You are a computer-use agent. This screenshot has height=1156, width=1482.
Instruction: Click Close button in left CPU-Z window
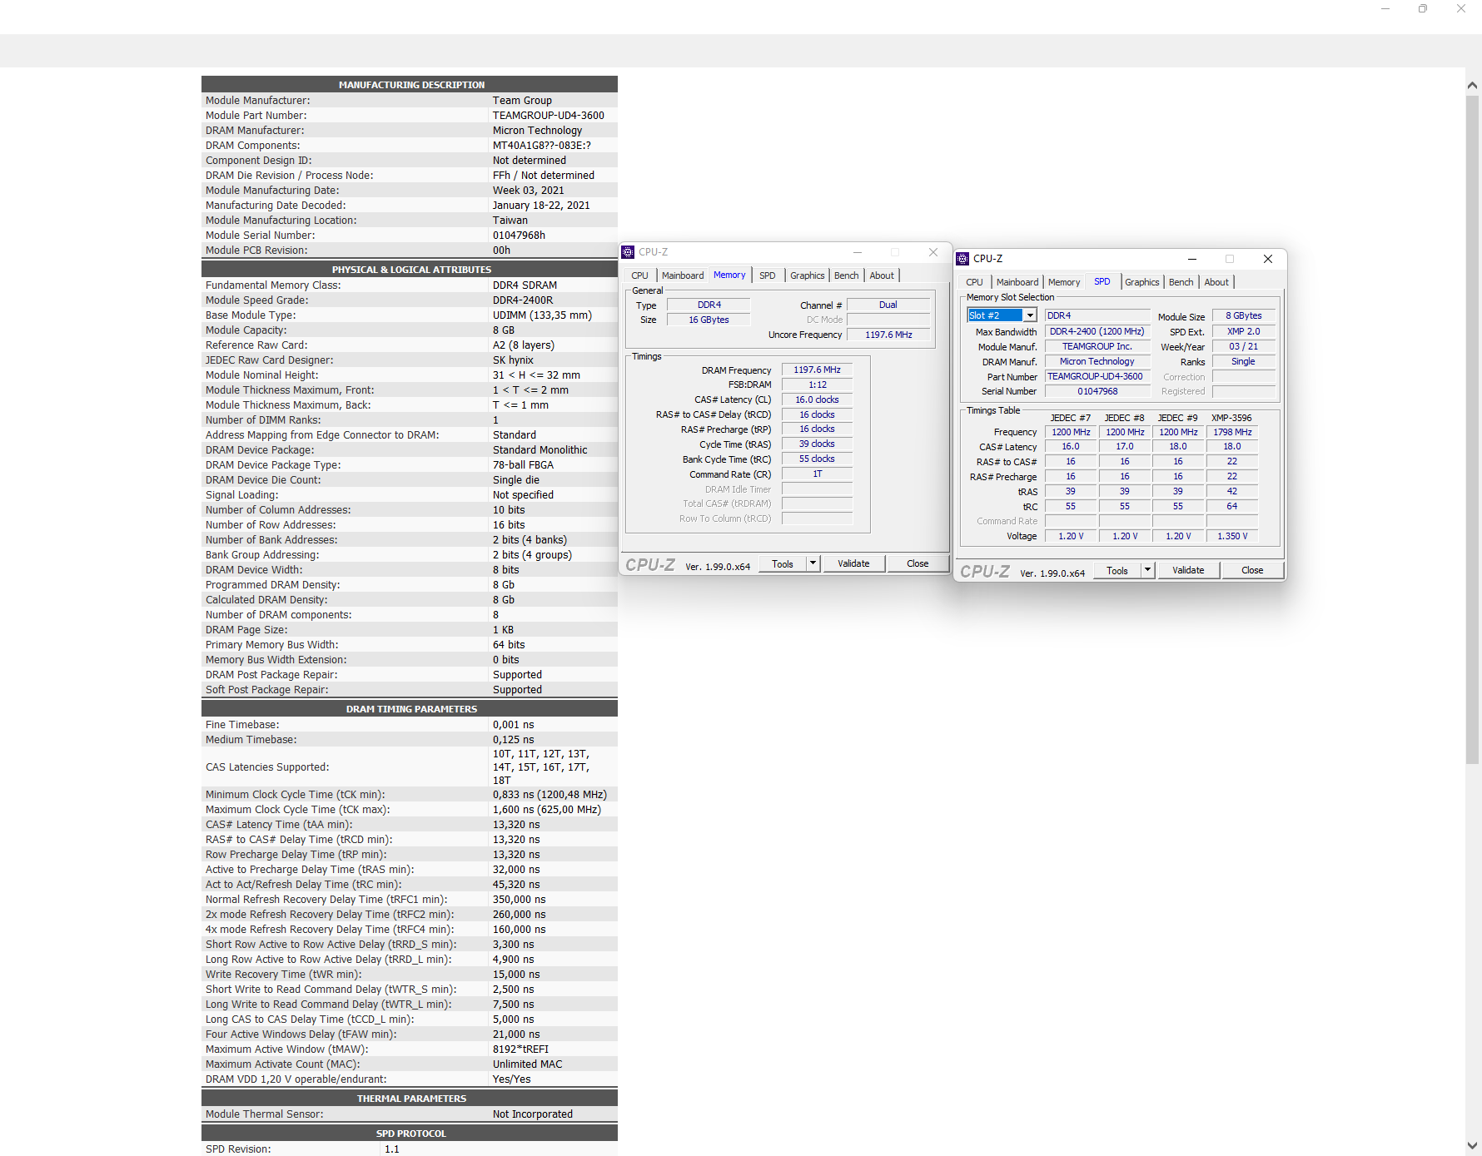point(918,563)
